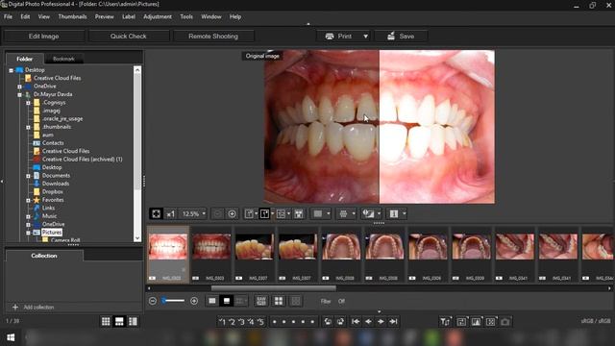Set rating using the last rating dot
Viewport: 615px width, 346px height.
pyautogui.click(x=312, y=322)
